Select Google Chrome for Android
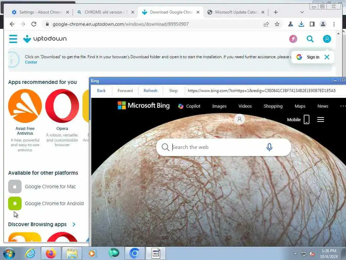Image resolution: width=346 pixels, height=260 pixels. coord(46,203)
